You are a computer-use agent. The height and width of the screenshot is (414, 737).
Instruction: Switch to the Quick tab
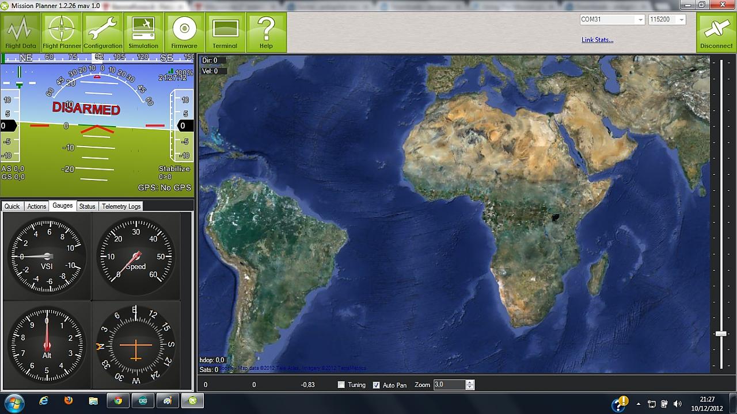click(12, 206)
